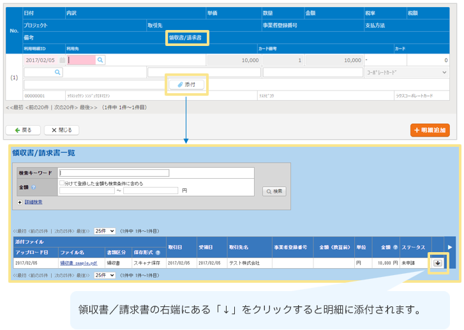Expand 詳細検索 advanced search options

[33, 202]
